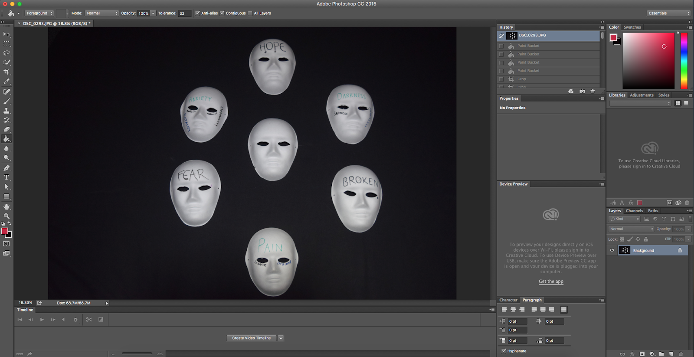
Task: Select the Rectangular Marquee tool
Action: coord(7,44)
